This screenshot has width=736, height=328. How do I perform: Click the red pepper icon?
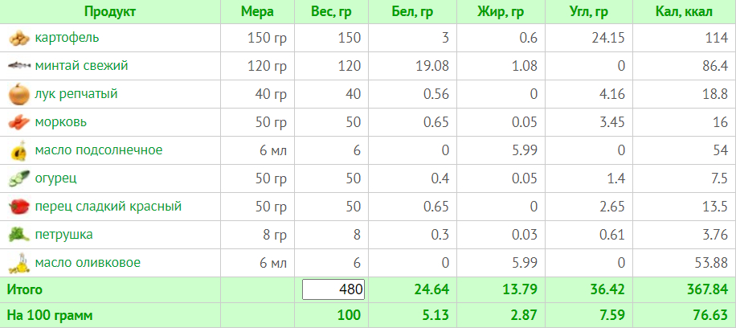click(18, 207)
